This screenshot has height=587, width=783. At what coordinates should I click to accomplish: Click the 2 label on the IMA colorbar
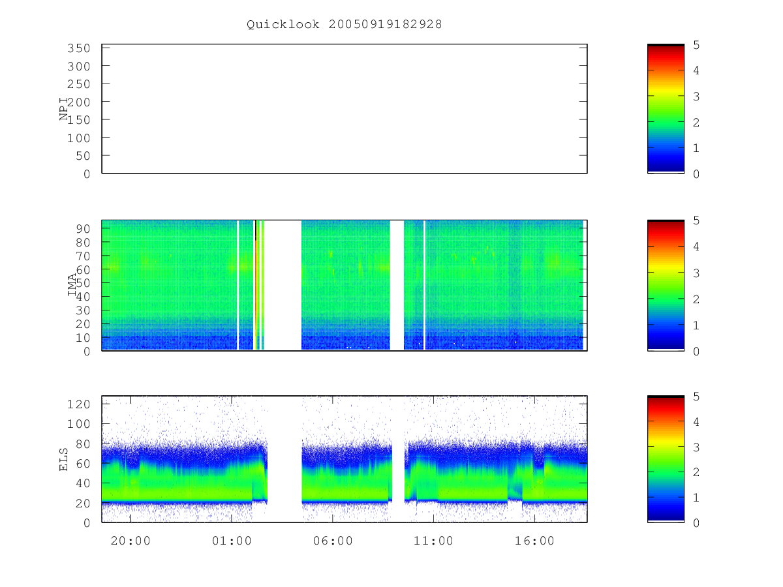(697, 299)
